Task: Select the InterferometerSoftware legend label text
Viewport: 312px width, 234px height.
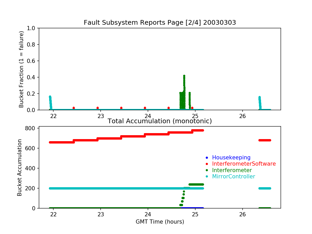Action: [244, 164]
